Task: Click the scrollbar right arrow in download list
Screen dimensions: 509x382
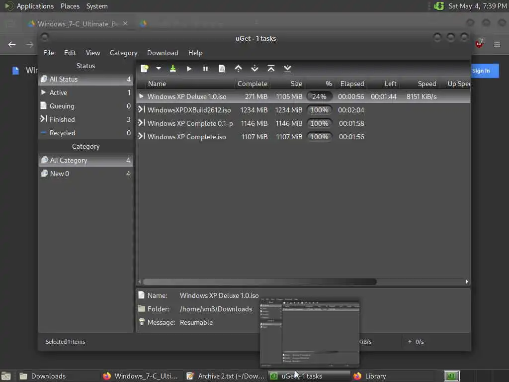Action: 466,282
